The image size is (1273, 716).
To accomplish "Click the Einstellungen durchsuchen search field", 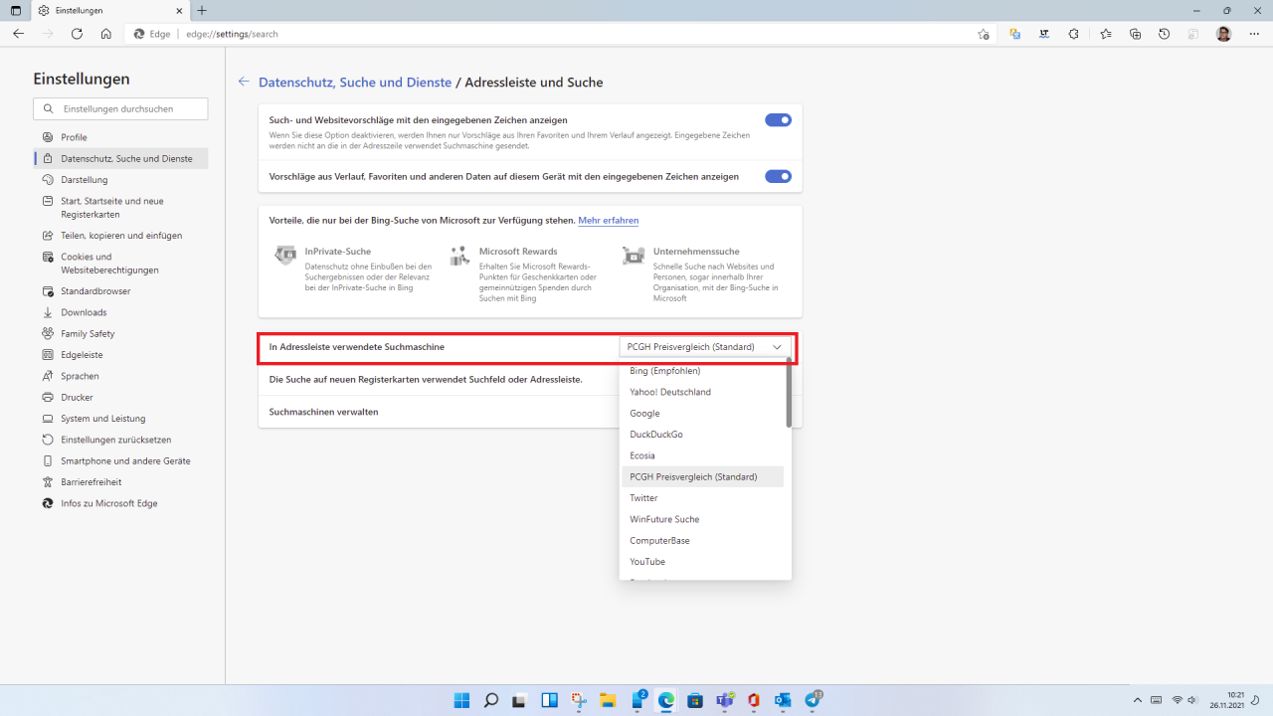I will (120, 108).
